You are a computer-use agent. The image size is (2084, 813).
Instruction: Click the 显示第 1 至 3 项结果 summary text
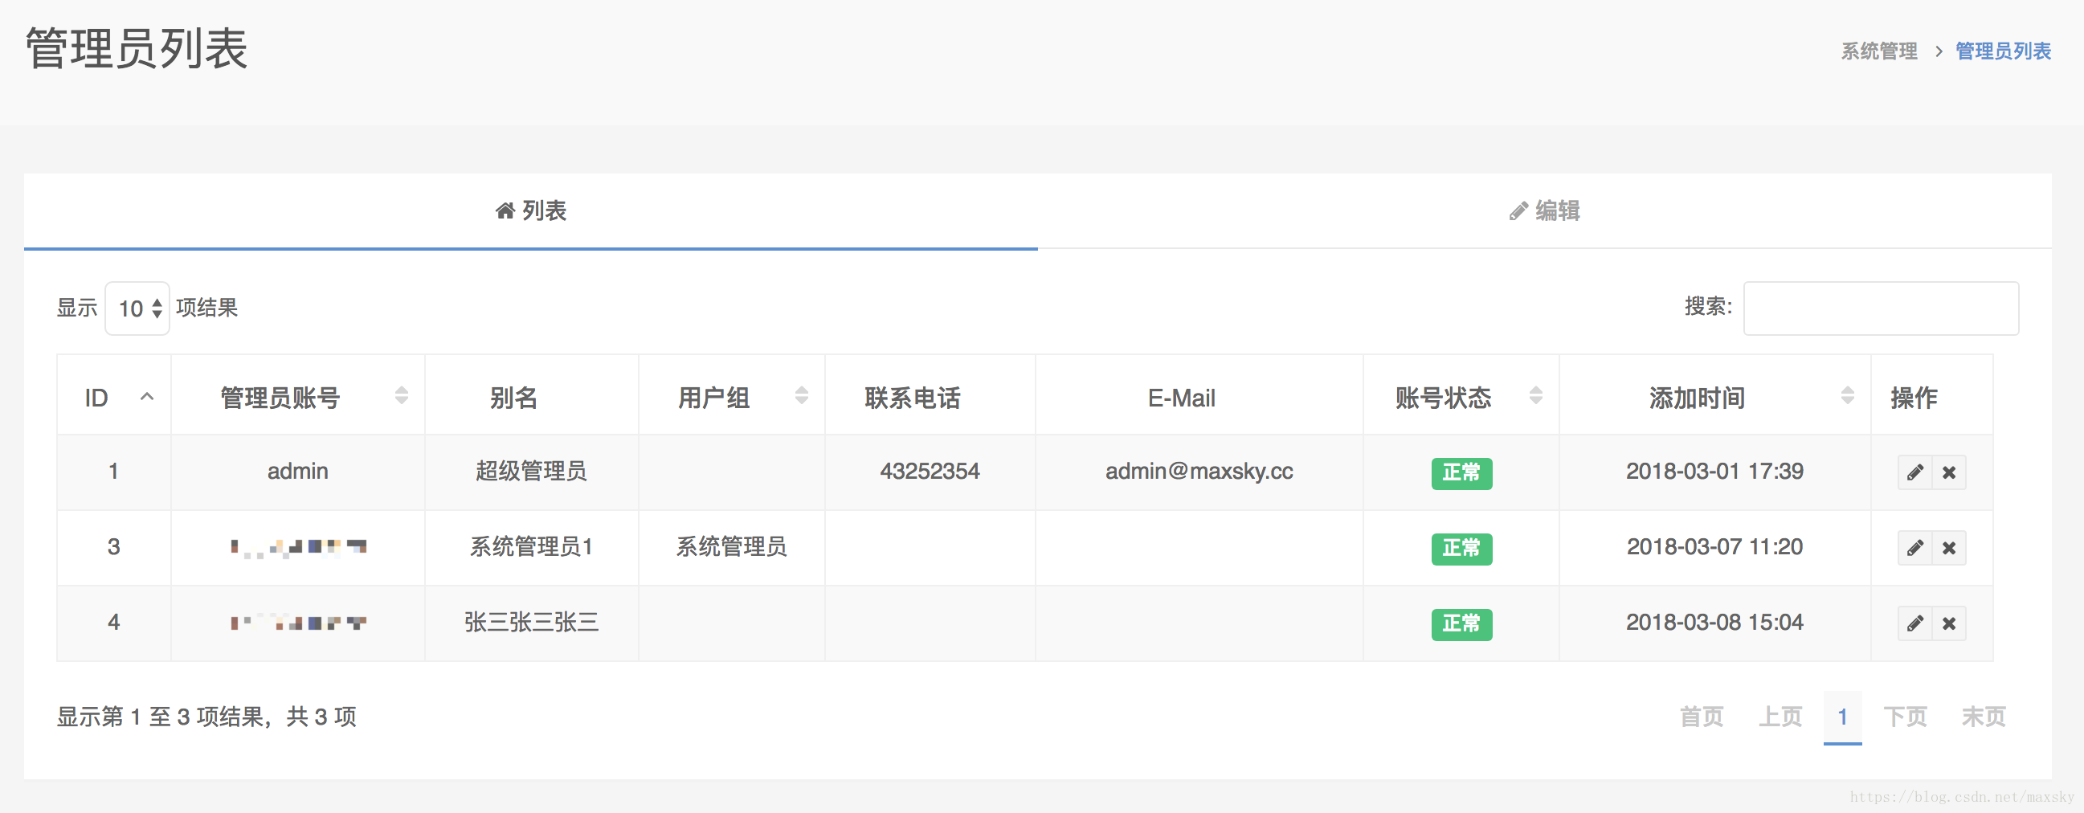[206, 717]
